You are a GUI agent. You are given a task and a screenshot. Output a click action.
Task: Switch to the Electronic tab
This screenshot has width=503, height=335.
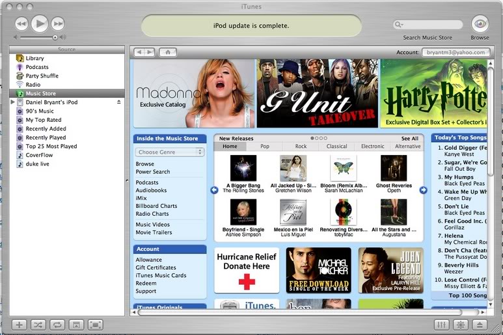point(373,147)
